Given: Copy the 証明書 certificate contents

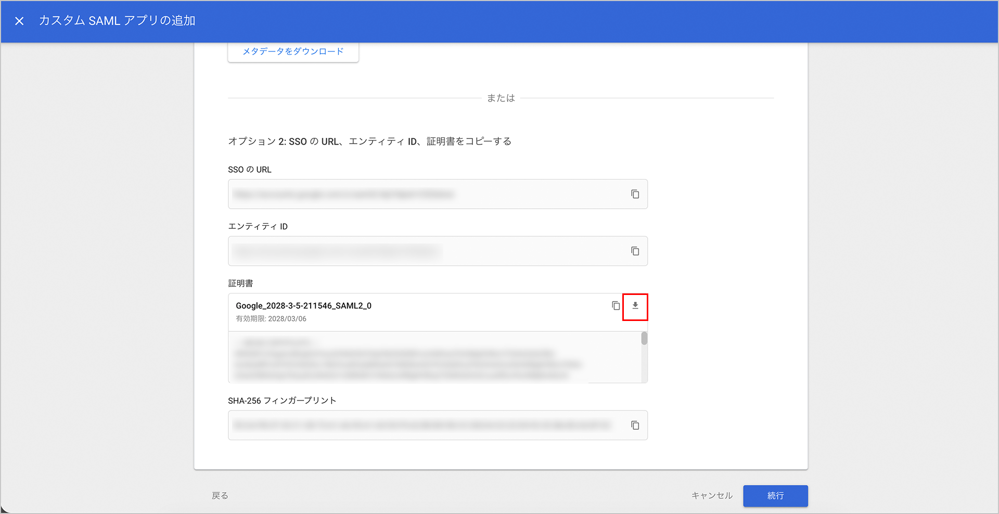Looking at the screenshot, I should pyautogui.click(x=616, y=305).
